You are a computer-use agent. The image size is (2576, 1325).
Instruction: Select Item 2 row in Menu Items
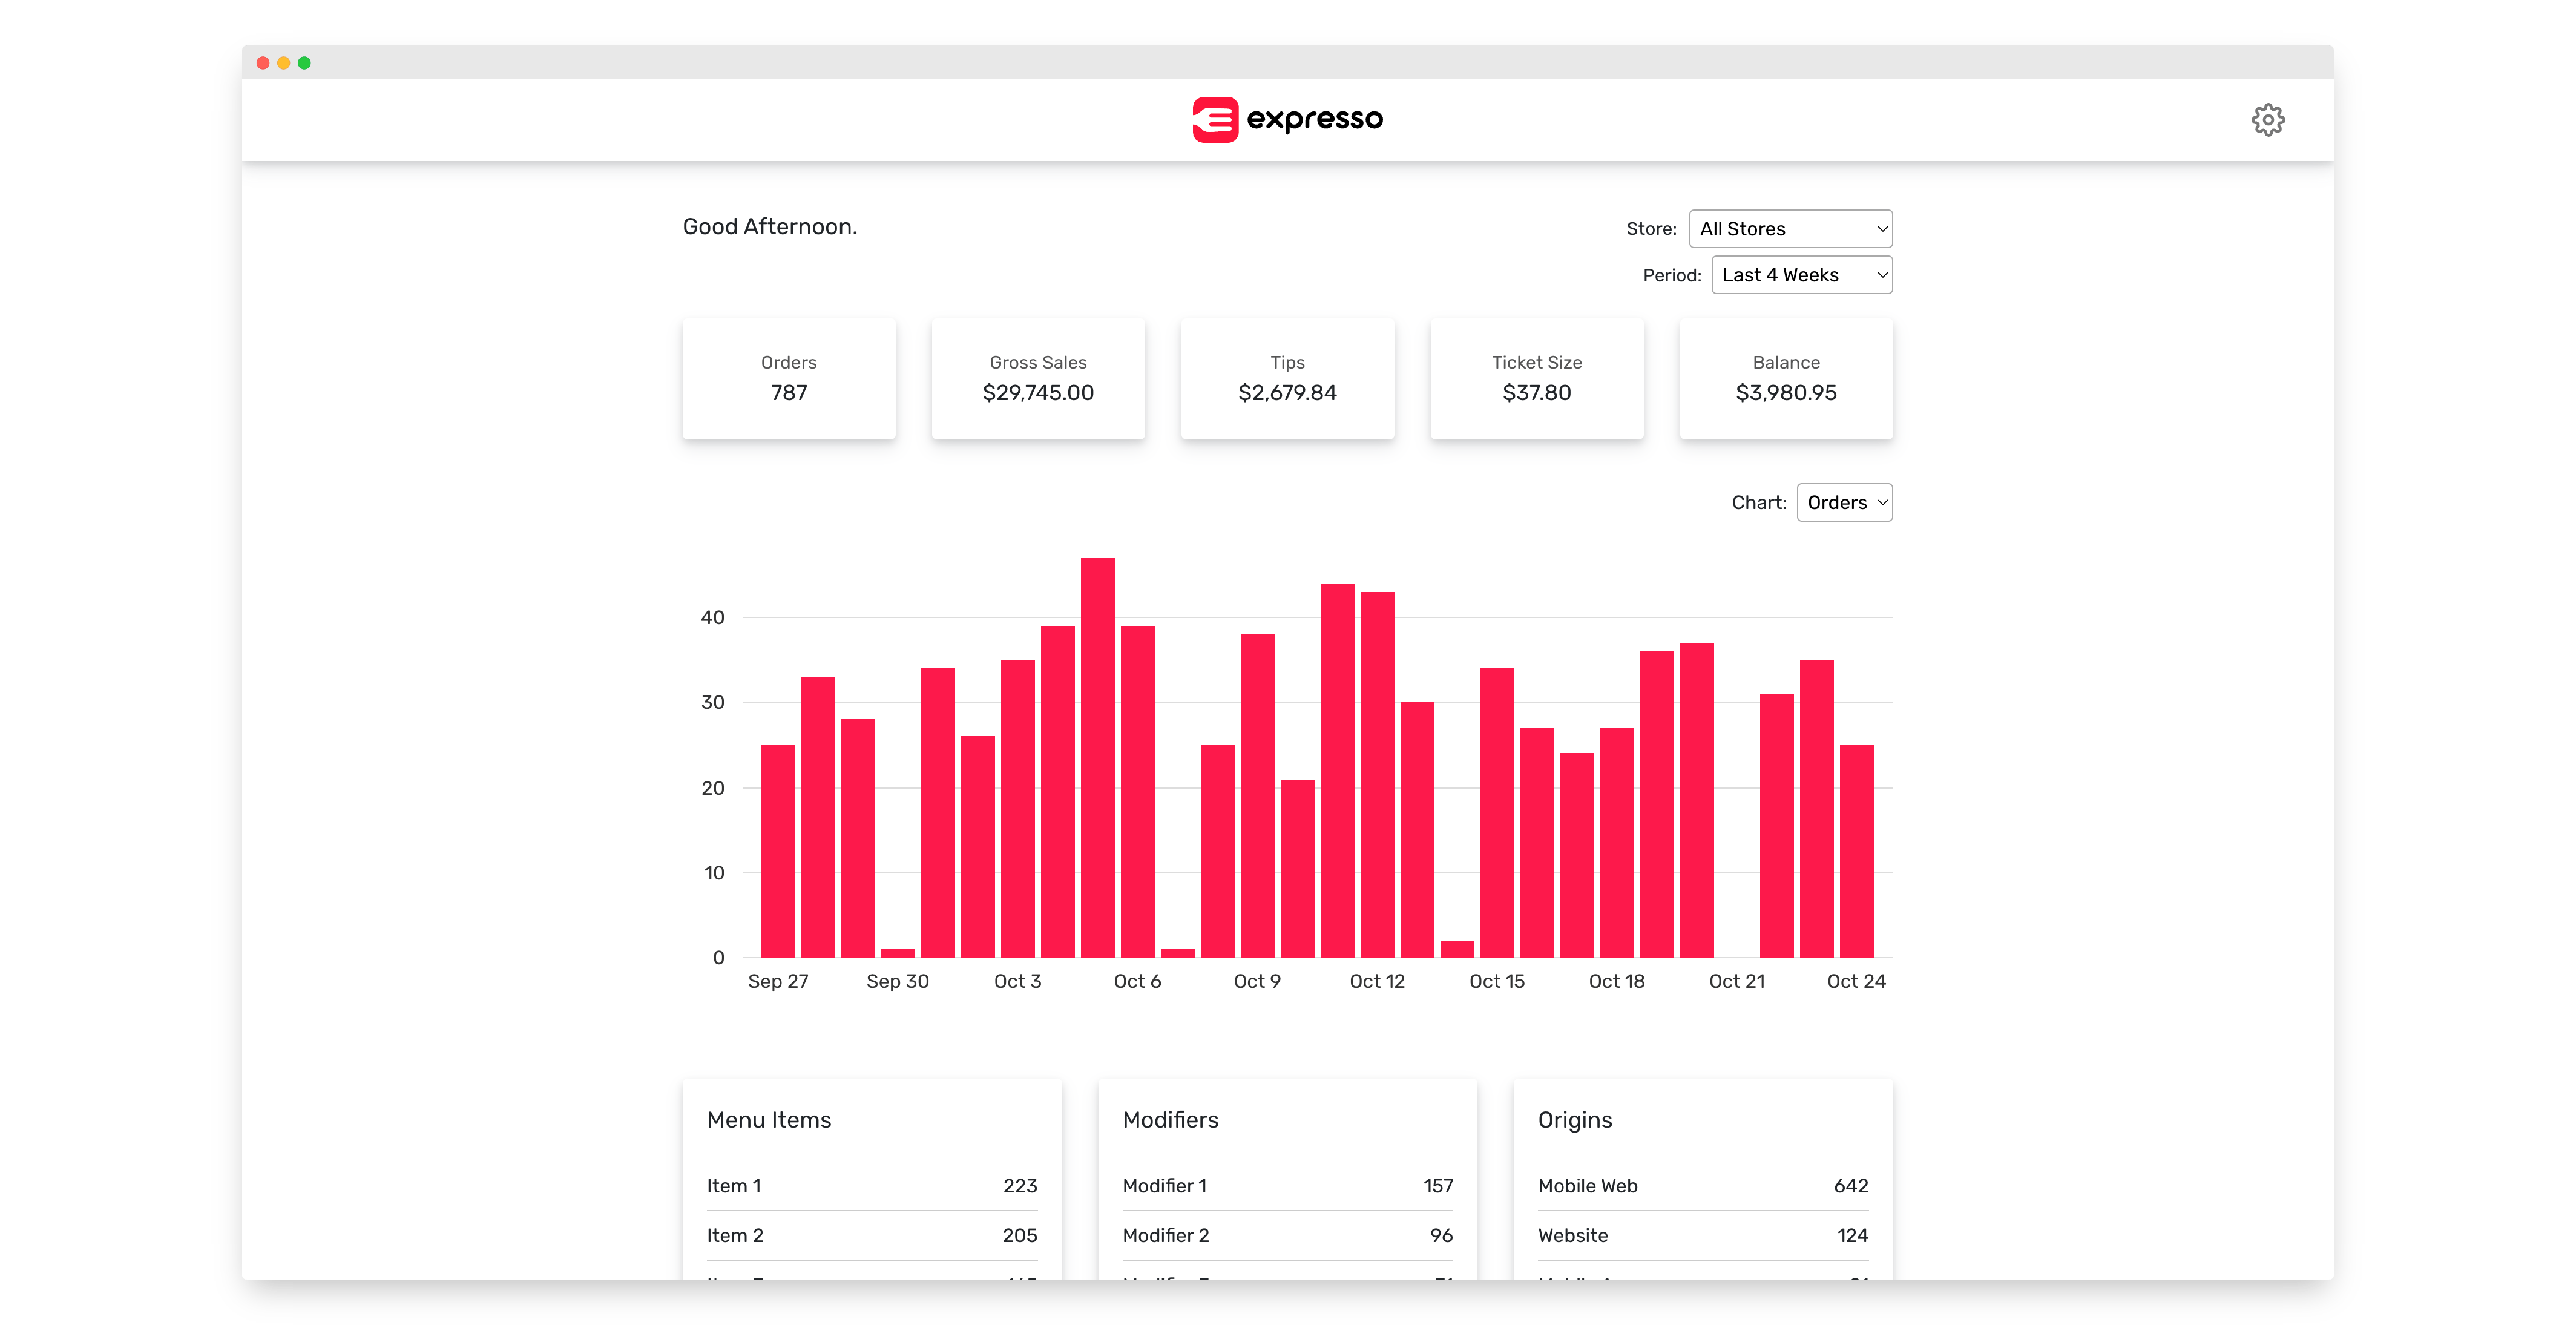coord(871,1236)
